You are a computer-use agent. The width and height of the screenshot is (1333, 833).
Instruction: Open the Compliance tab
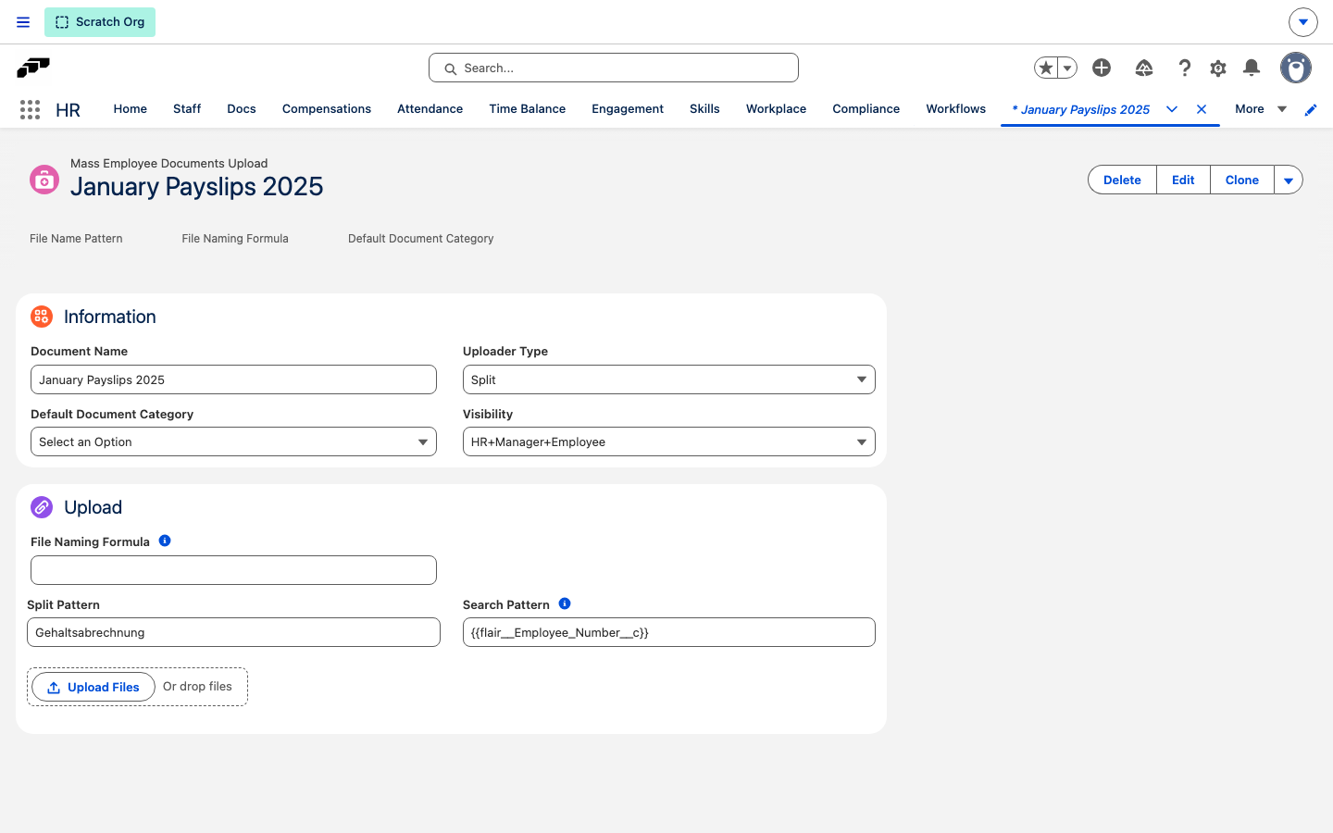866,109
